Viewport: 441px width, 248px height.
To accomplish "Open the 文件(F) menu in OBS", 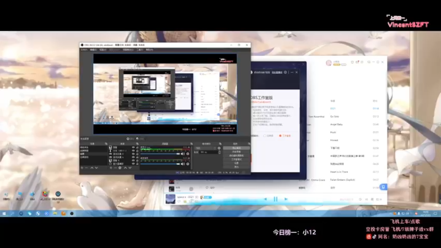I will pos(84,50).
